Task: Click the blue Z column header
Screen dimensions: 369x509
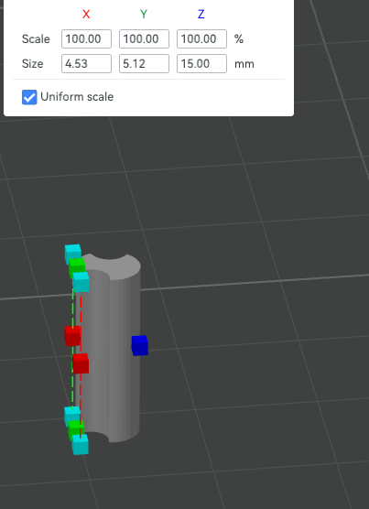Action: point(201,15)
